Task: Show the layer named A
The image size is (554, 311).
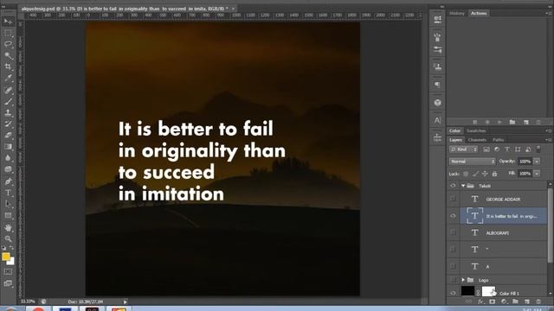Action: [x=453, y=266]
